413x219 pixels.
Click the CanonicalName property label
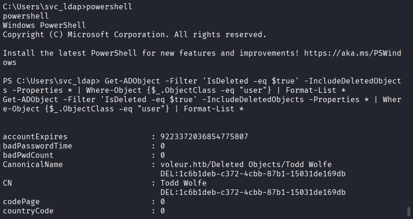(x=33, y=164)
